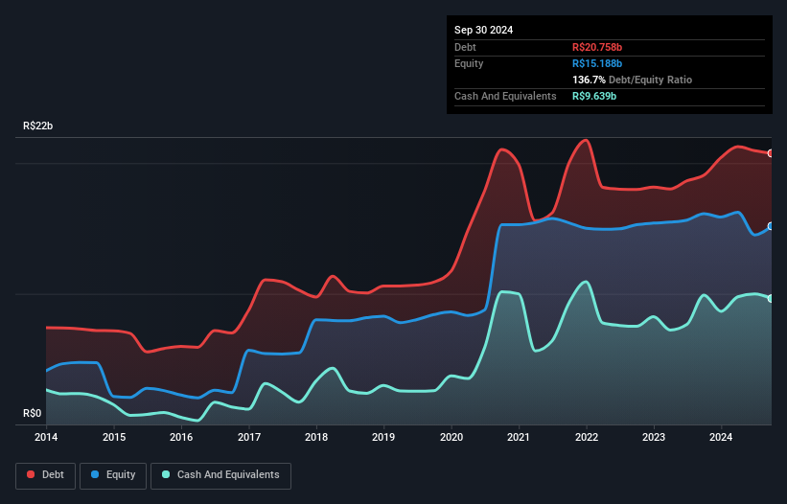Image resolution: width=787 pixels, height=504 pixels.
Task: Click the 2020 x-axis label
Action: pyautogui.click(x=451, y=437)
